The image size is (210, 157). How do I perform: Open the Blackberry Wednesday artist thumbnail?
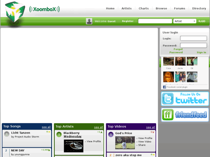pyautogui.click(x=74, y=146)
